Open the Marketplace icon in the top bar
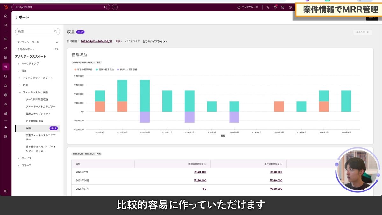The height and width of the screenshot is (215, 382). click(283, 7)
